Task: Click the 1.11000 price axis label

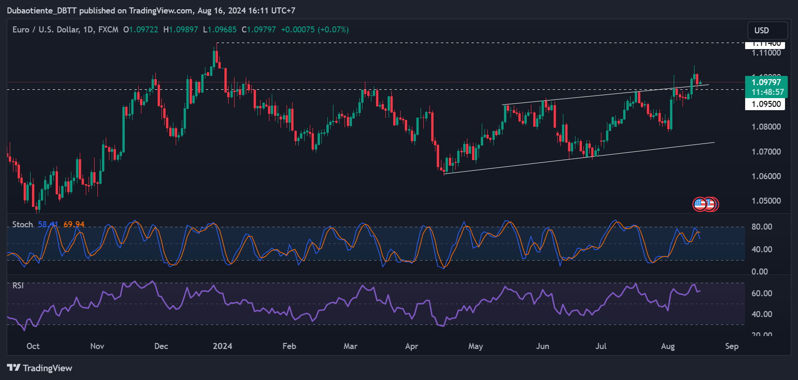Action: [766, 53]
